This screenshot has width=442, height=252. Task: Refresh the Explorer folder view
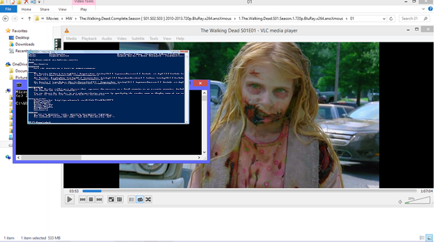391,19
